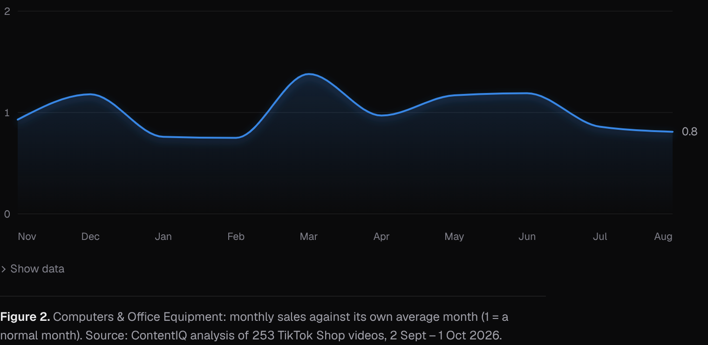Click the y-axis label 1
This screenshot has width=708, height=345.
point(7,113)
